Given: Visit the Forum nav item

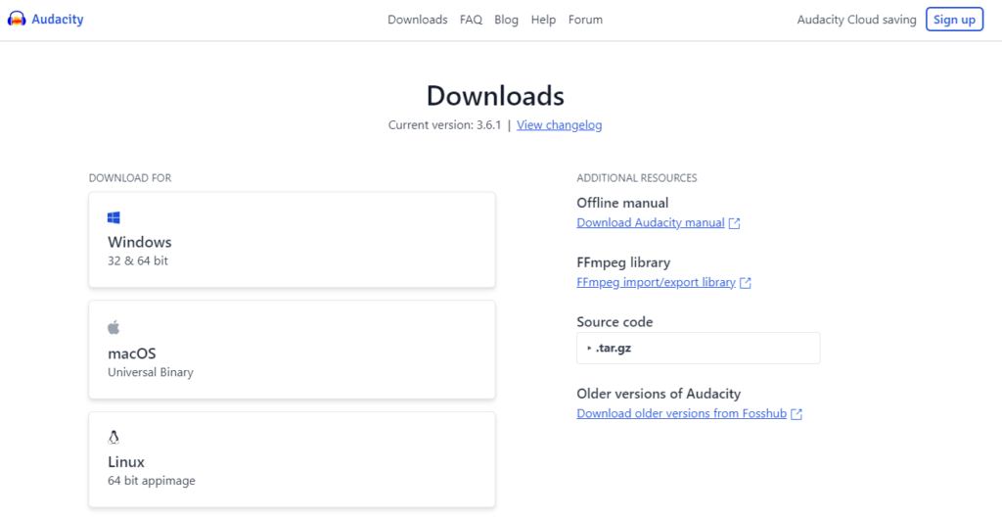Looking at the screenshot, I should pyautogui.click(x=585, y=20).
